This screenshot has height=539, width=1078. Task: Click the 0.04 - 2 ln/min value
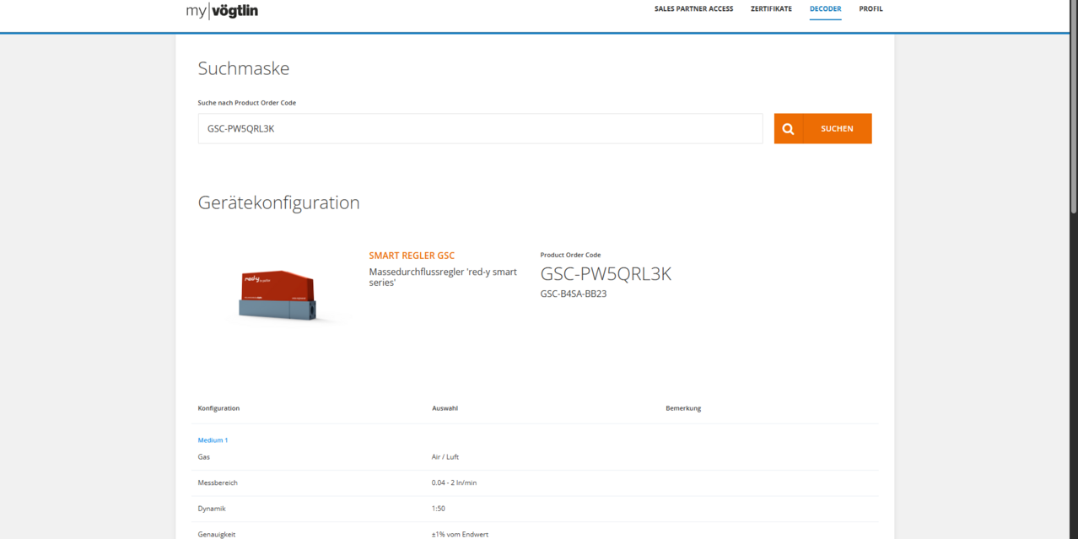tap(454, 483)
